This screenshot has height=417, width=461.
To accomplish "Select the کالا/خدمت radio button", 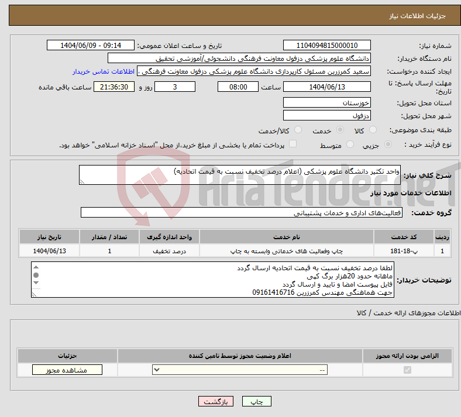I will pos(298,130).
